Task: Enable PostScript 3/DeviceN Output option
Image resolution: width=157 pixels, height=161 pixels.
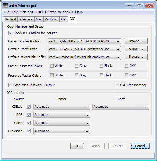Action: 10,85
